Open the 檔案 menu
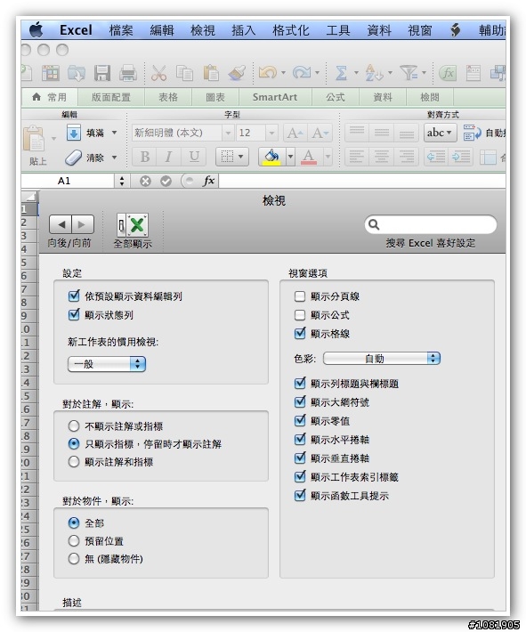This screenshot has width=526, height=632. 121,30
